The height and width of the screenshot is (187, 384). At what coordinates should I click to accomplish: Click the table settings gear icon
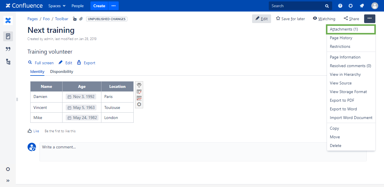coord(139,104)
